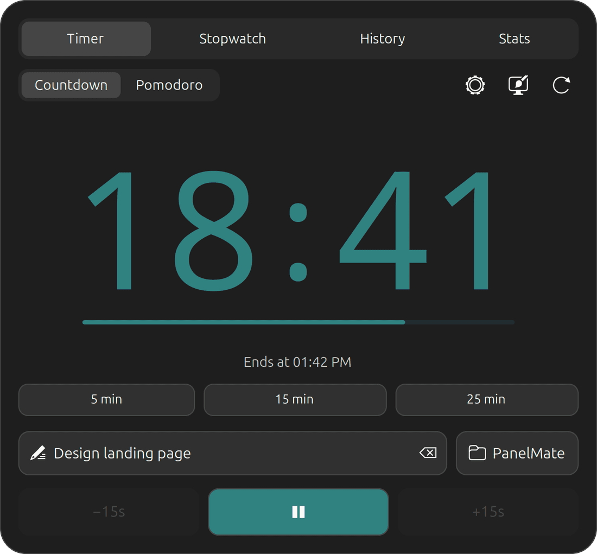Choose the 15 min preset

(x=295, y=399)
